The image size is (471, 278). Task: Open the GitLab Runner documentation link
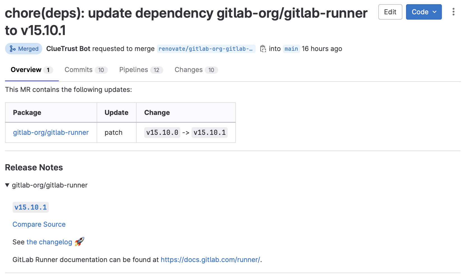pyautogui.click(x=210, y=260)
